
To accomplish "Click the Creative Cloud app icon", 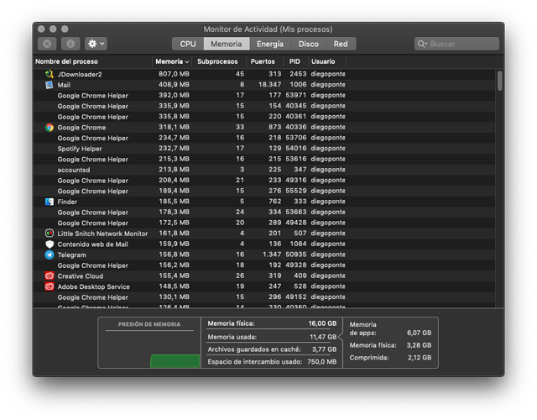I will [x=50, y=276].
